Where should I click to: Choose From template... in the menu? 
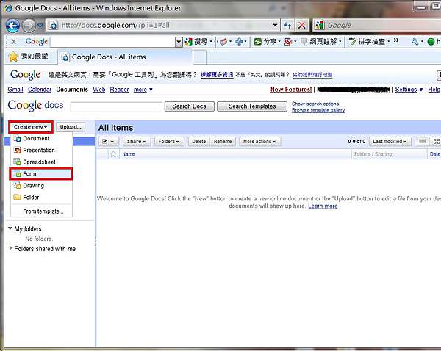coord(43,211)
